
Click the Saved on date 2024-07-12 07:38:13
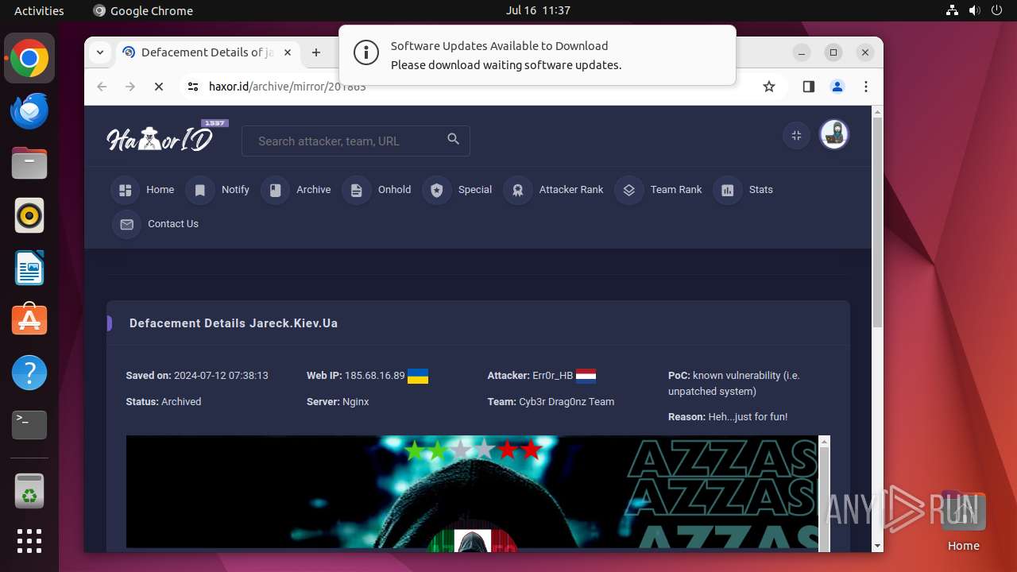click(221, 376)
